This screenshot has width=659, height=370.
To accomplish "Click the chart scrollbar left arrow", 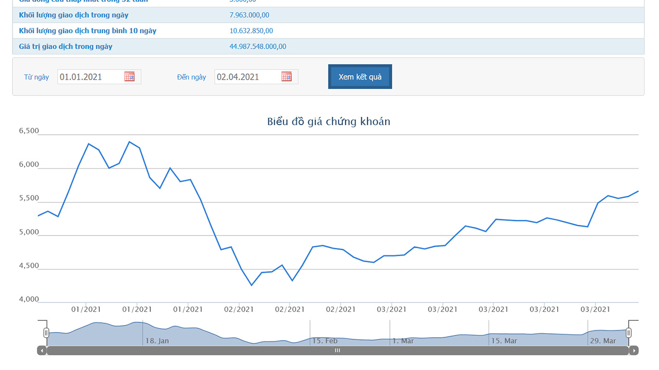I will (x=42, y=351).
